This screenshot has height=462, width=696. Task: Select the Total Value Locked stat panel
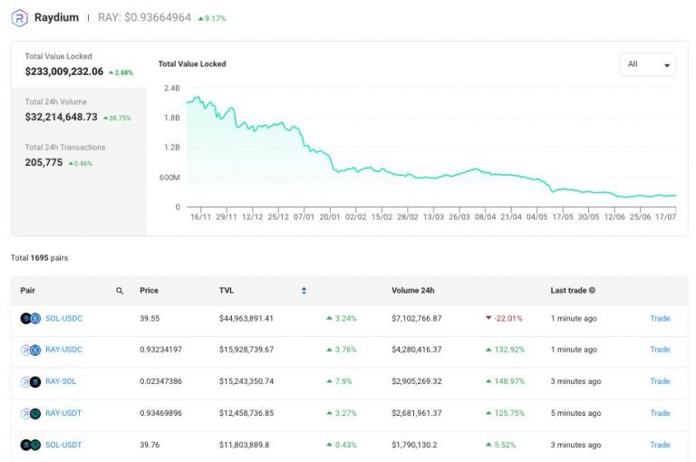click(x=80, y=64)
